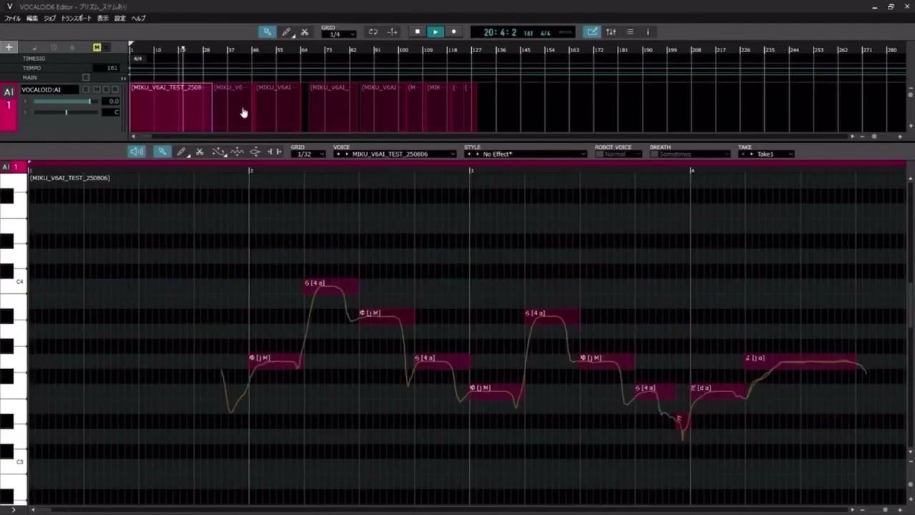
Task: Open editor GRID 1/32 dropdown
Action: 308,154
